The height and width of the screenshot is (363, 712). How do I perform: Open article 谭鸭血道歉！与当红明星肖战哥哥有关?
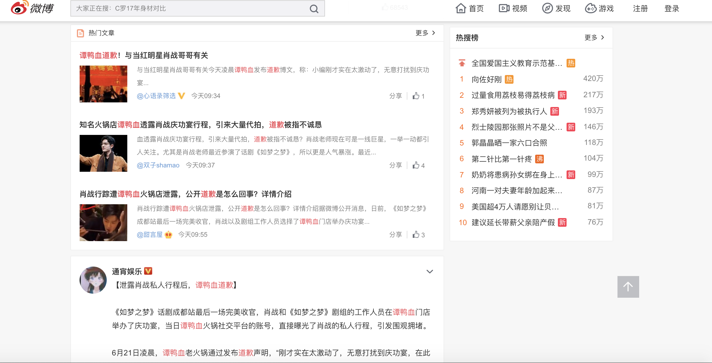tap(144, 55)
